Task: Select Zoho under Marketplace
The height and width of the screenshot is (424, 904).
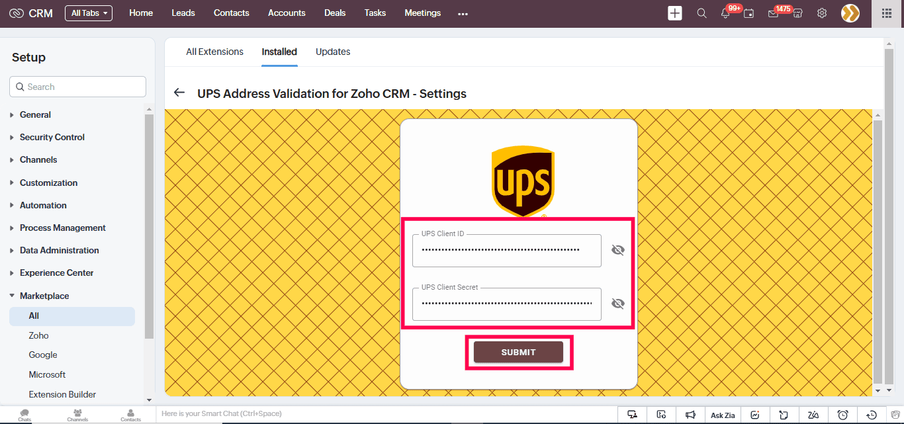Action: pos(38,335)
